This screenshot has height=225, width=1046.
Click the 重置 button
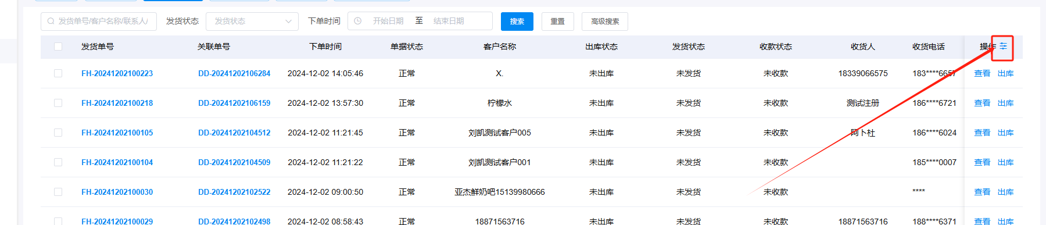[x=558, y=21]
